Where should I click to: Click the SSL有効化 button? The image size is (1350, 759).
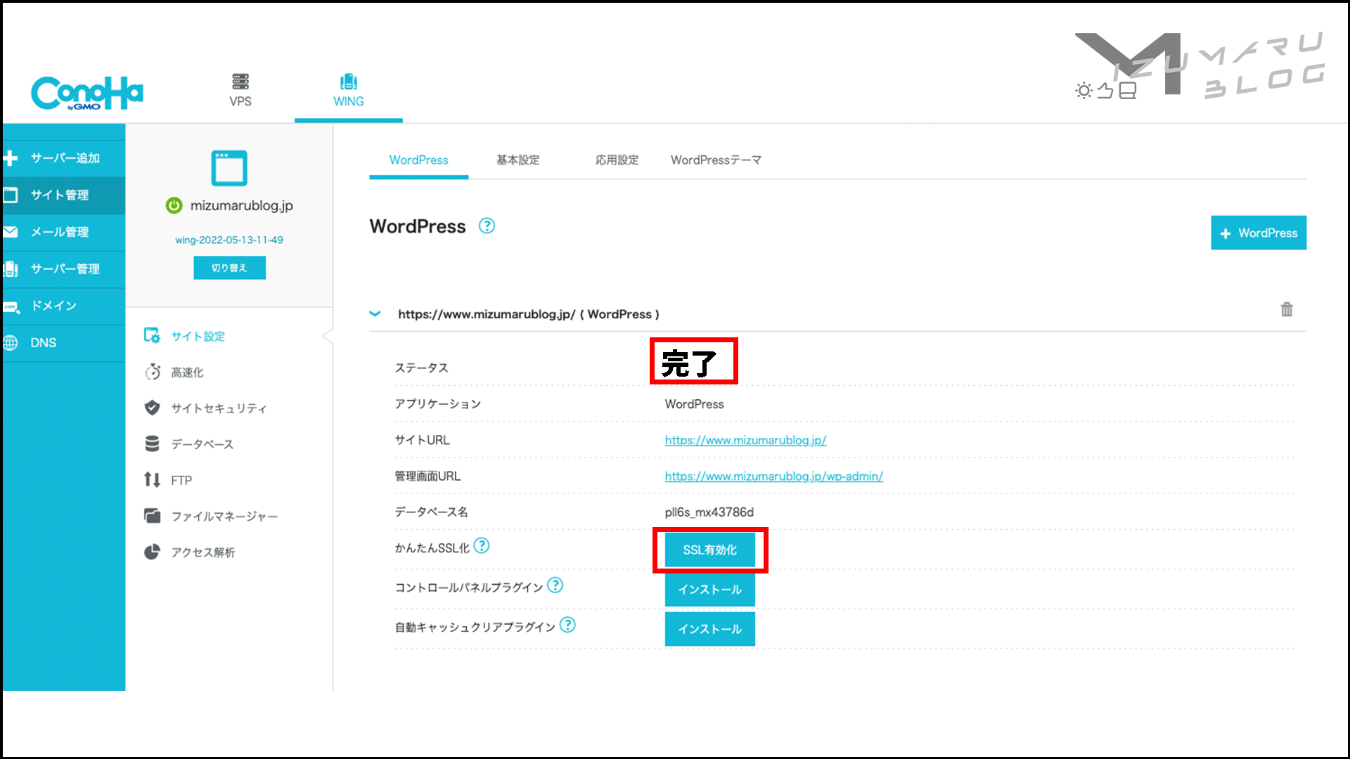pyautogui.click(x=710, y=550)
